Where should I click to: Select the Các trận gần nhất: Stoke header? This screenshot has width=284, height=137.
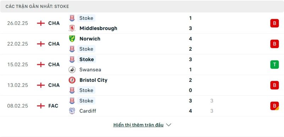pyautogui.click(x=37, y=6)
